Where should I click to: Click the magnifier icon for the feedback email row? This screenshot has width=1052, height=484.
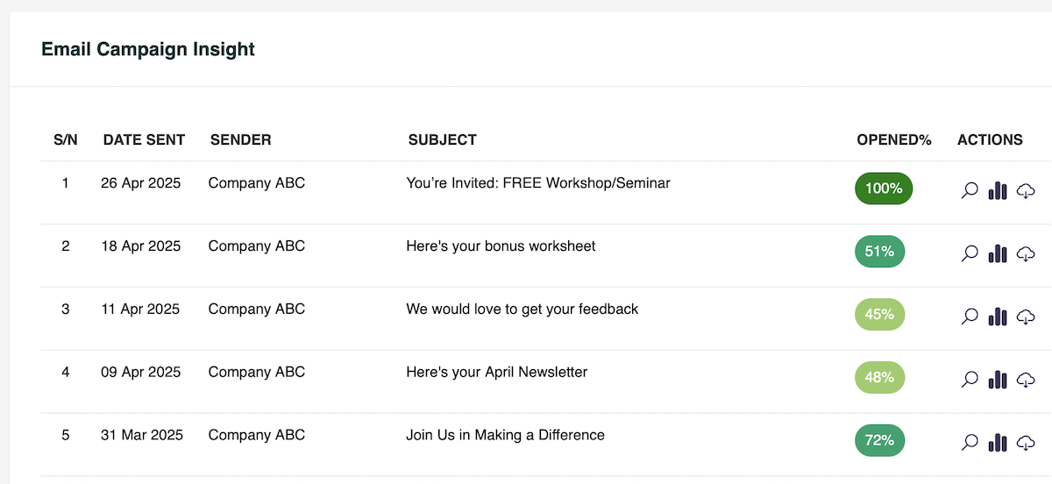[x=970, y=317]
